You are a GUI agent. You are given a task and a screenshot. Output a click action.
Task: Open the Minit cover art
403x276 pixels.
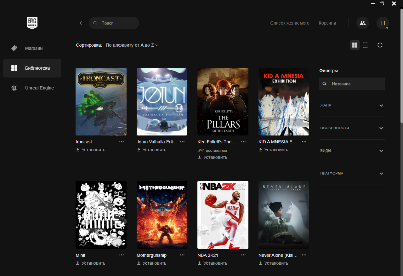coord(101,215)
